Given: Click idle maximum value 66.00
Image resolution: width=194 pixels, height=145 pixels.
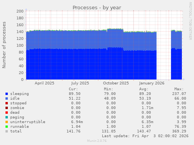Looking at the screenshot, I should point(180,98).
